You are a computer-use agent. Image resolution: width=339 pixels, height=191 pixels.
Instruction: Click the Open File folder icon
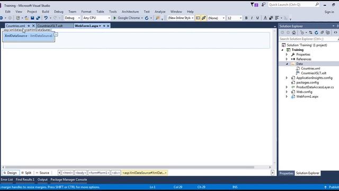[x=26, y=18]
